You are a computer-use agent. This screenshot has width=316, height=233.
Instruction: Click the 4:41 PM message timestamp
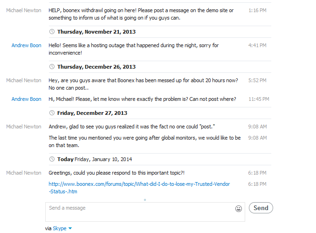(257, 46)
